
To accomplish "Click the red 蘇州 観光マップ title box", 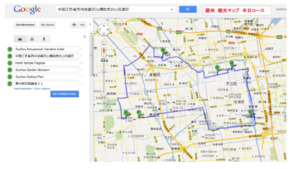I will (237, 11).
